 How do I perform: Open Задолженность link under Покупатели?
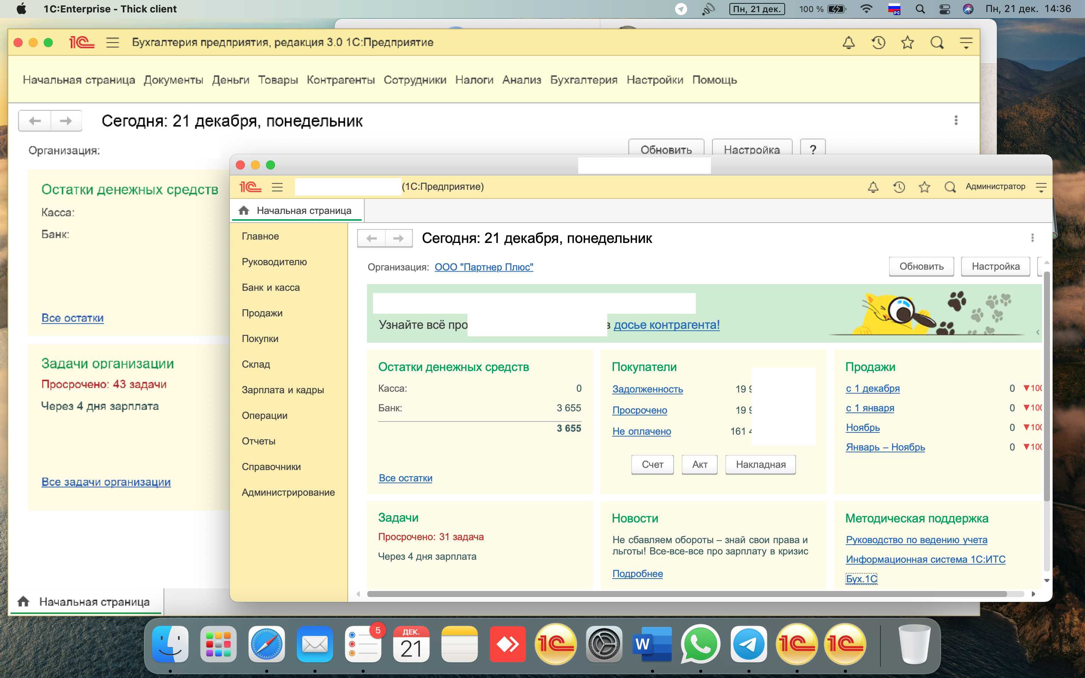[x=647, y=389]
